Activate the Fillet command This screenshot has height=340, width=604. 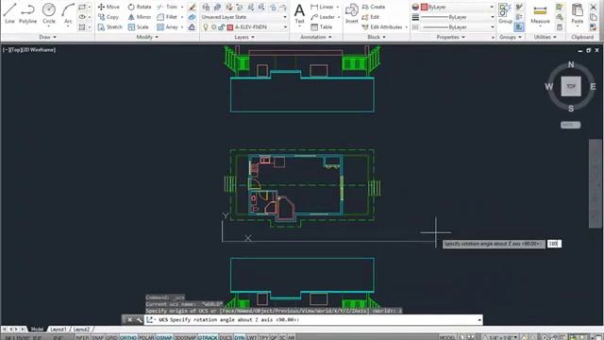pyautogui.click(x=168, y=17)
